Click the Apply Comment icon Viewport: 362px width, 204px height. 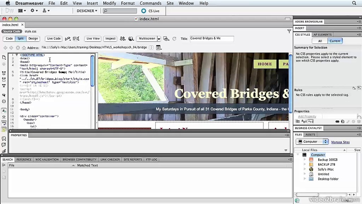(x=4, y=139)
